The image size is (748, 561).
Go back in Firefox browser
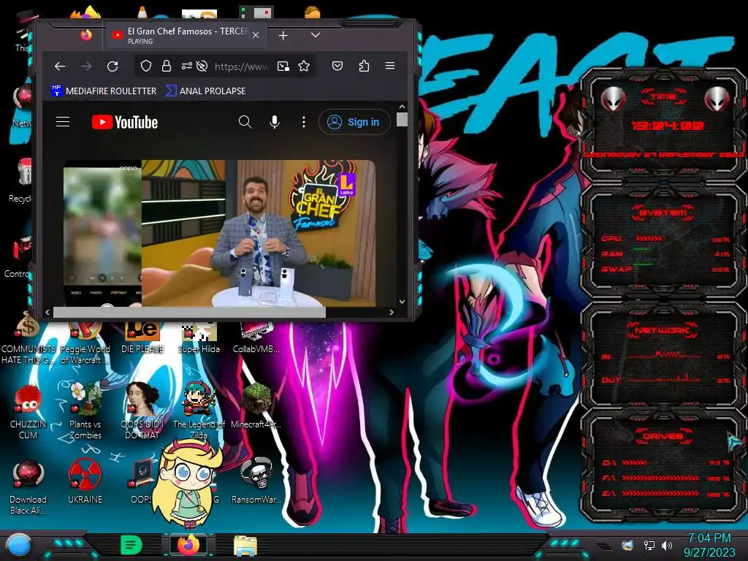[x=60, y=66]
